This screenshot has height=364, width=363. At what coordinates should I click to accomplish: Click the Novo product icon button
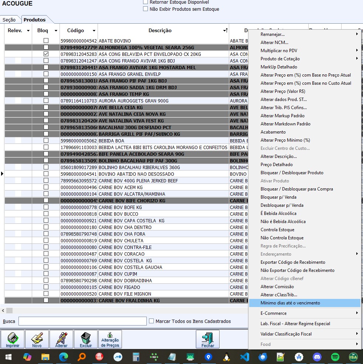point(37,339)
